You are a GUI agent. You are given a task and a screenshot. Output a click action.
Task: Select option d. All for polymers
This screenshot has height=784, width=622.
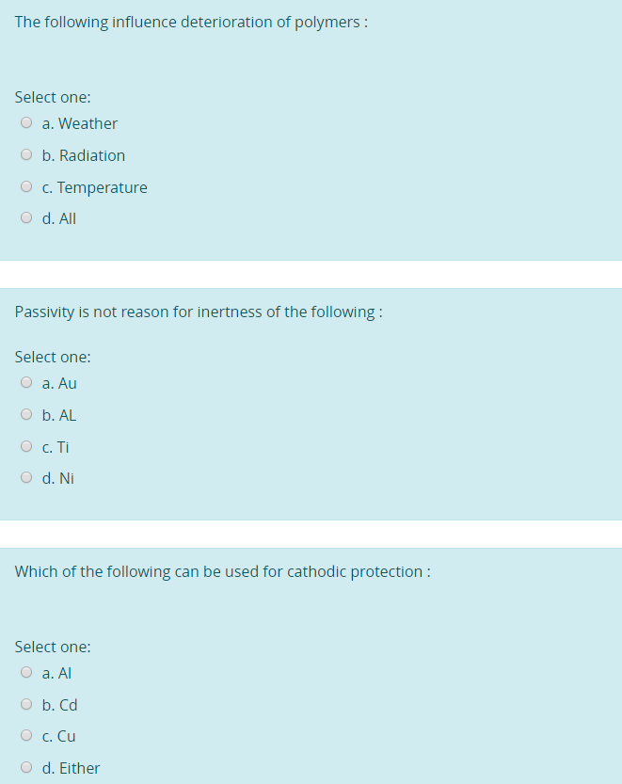(x=26, y=217)
